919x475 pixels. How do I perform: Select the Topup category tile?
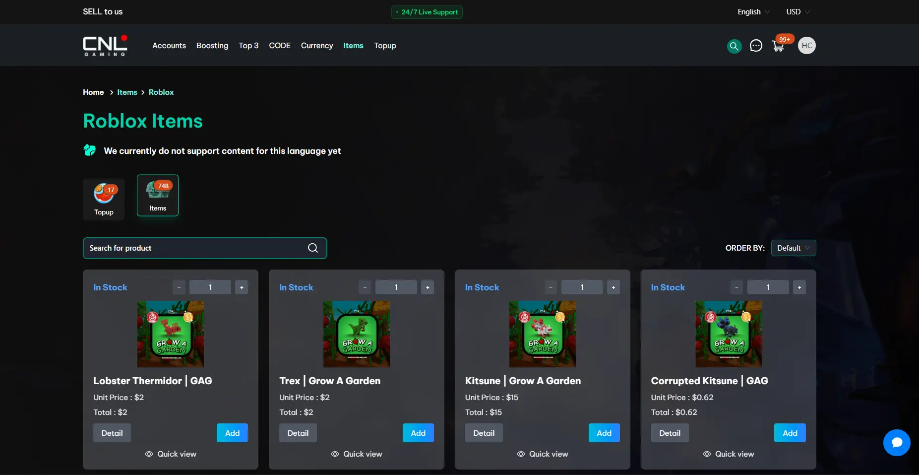104,200
